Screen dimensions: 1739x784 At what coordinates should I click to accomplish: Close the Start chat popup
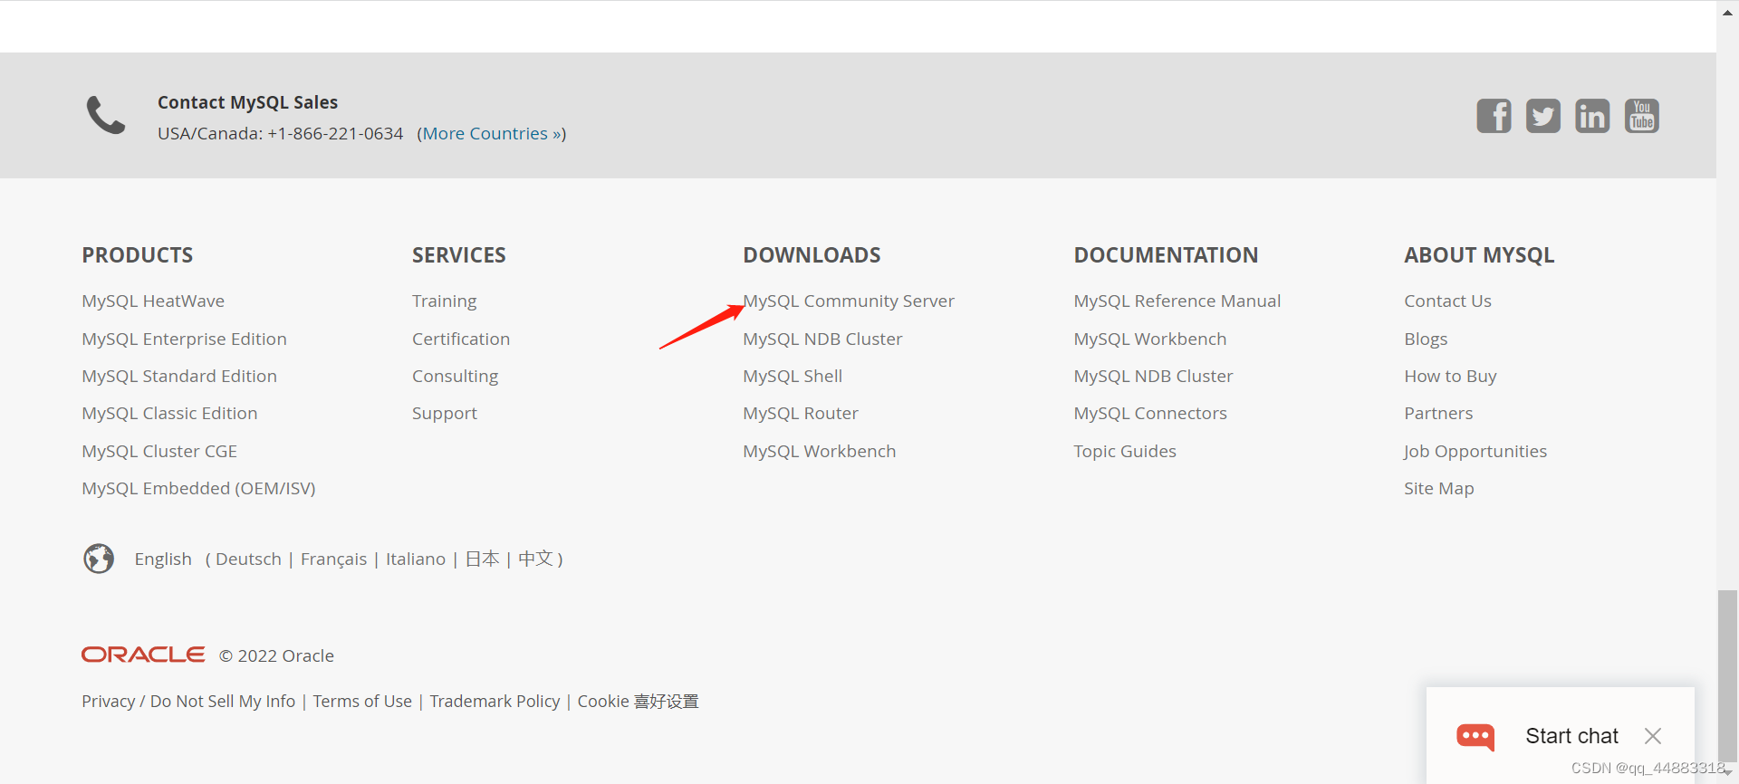[1653, 736]
